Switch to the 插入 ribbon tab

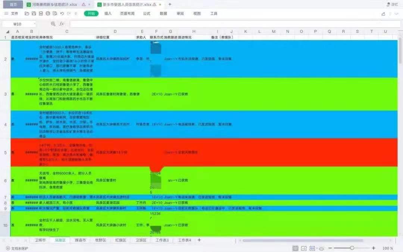pyautogui.click(x=108, y=13)
